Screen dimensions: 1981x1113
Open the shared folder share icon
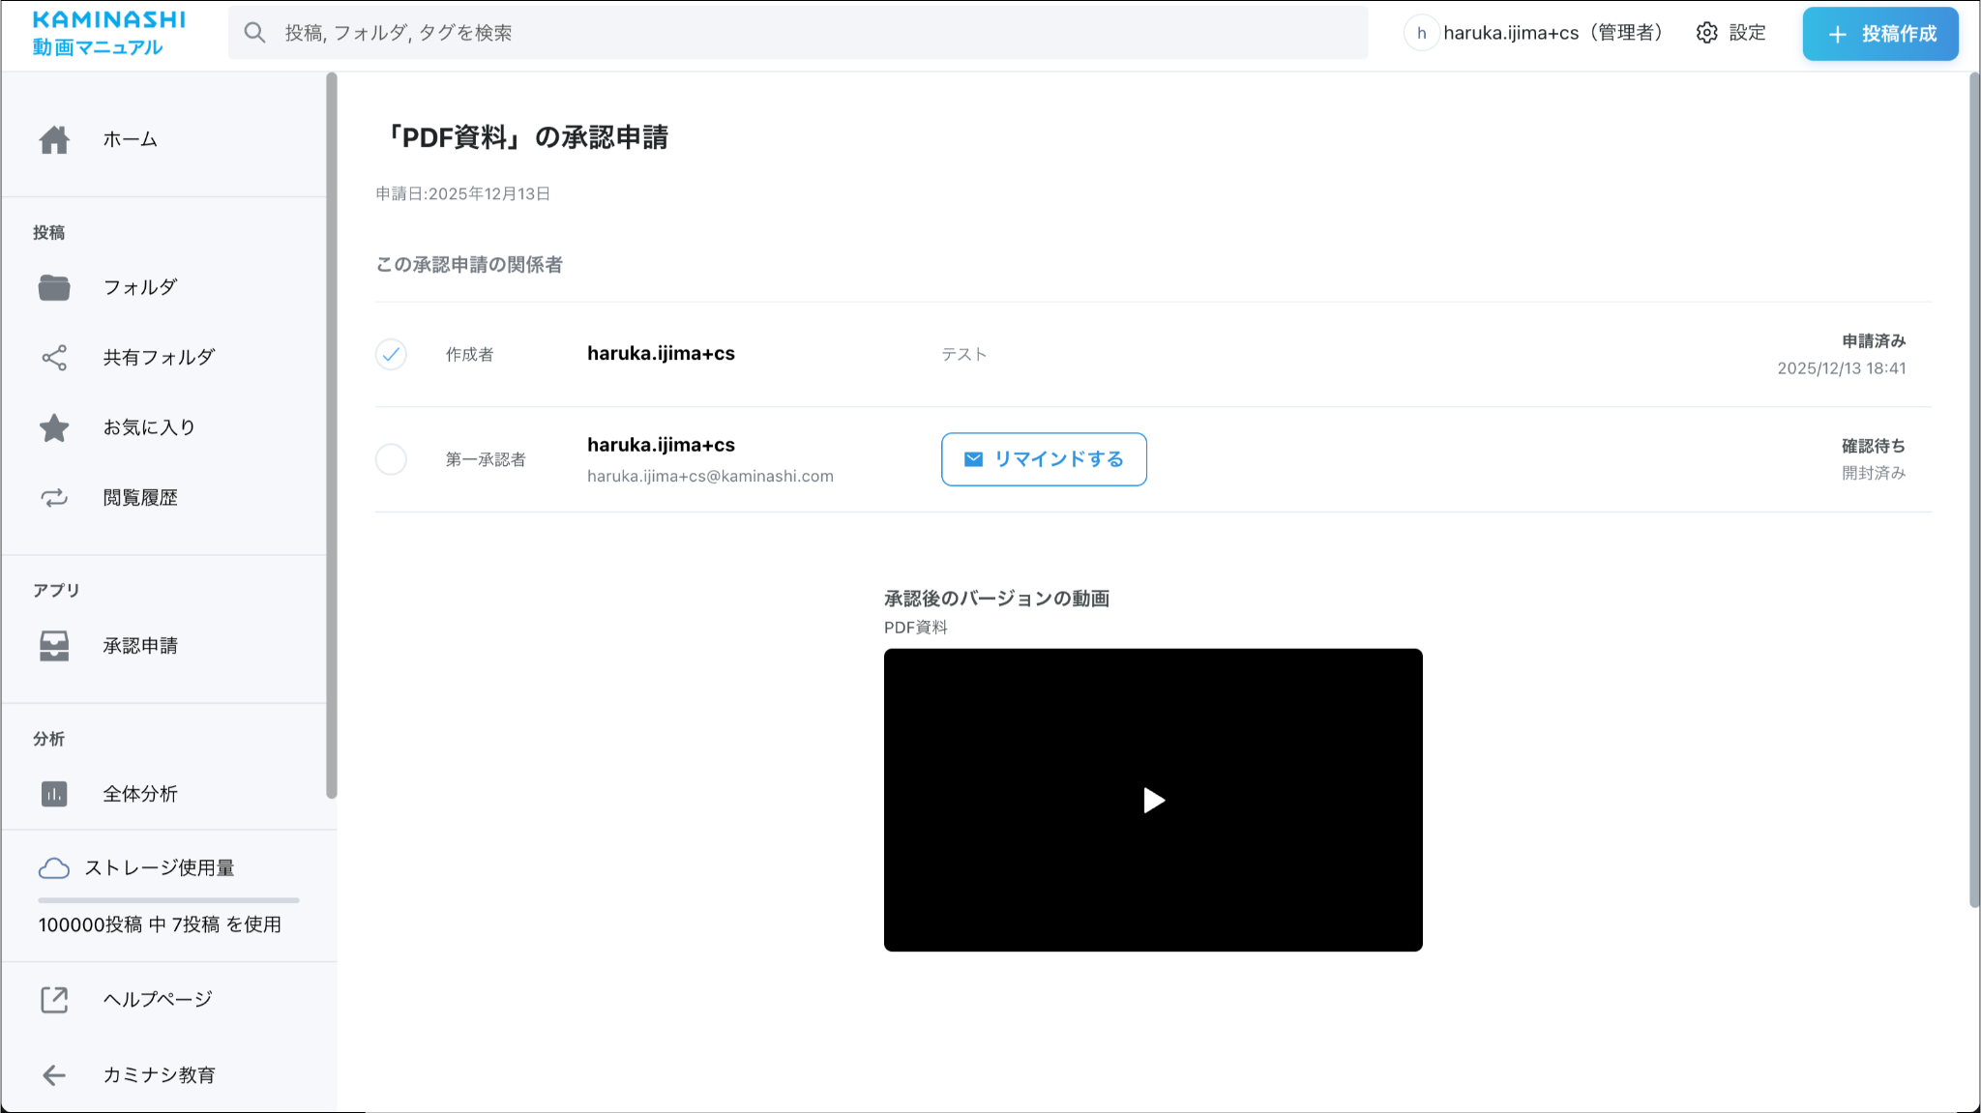[54, 358]
